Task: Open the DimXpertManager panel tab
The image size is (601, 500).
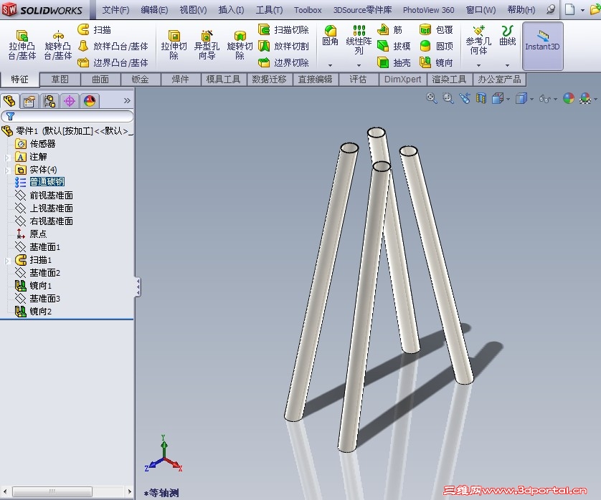Action: click(x=70, y=101)
